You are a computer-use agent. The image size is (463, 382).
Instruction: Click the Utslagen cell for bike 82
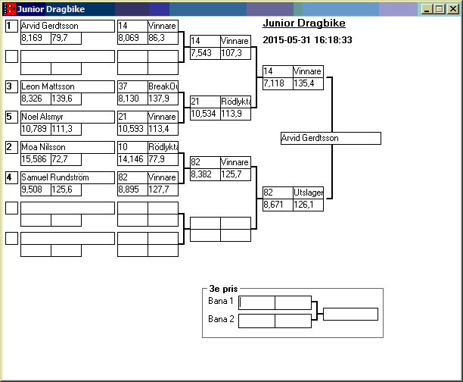pos(308,193)
